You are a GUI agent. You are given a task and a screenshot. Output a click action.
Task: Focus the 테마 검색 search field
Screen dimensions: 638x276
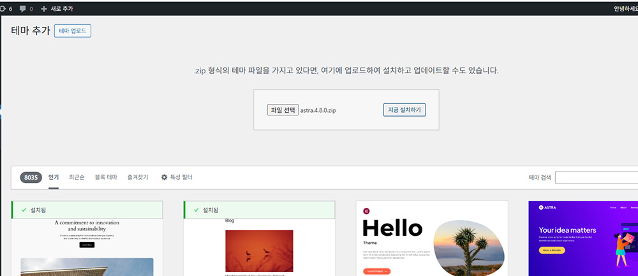[x=596, y=177]
